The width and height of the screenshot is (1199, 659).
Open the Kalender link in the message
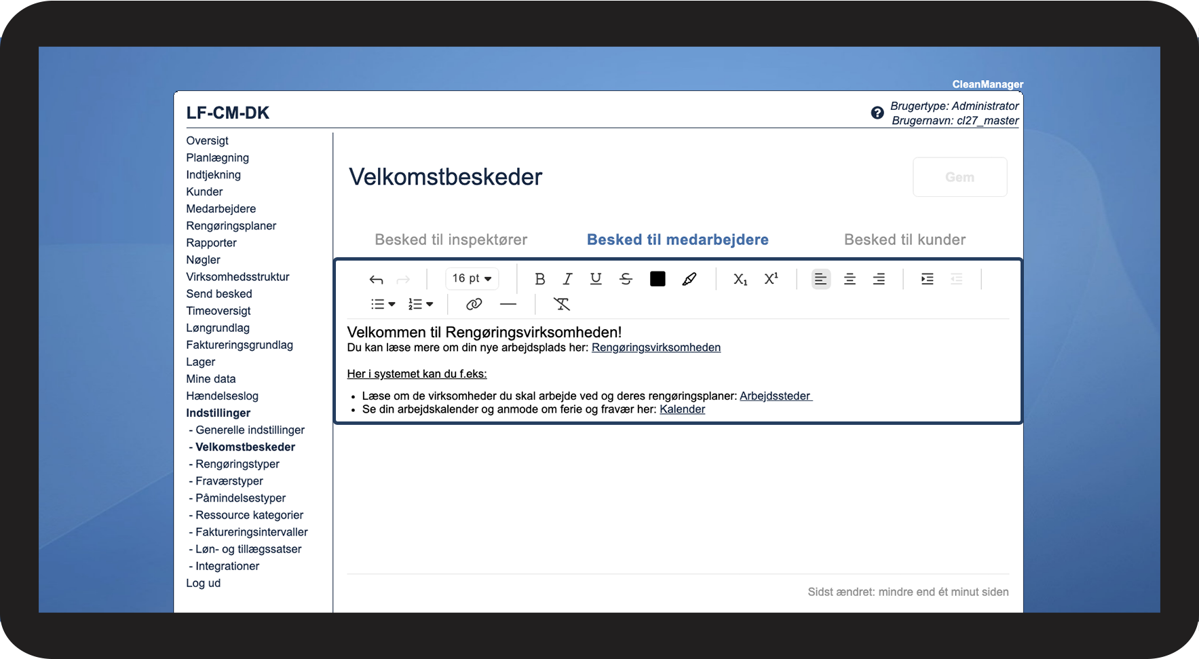click(x=683, y=409)
